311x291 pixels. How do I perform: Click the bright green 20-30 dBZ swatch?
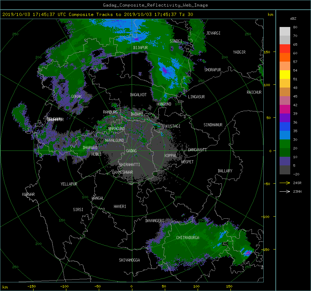point(285,144)
